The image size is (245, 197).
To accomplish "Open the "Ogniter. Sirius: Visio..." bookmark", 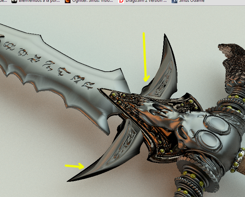I will [x=89, y=1].
